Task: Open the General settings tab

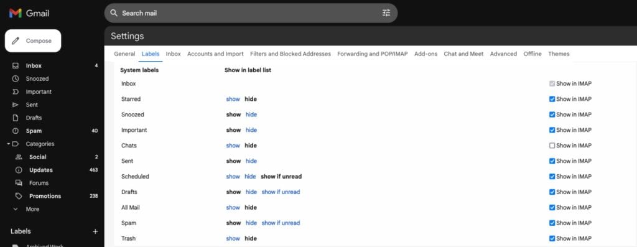Action: [x=124, y=54]
